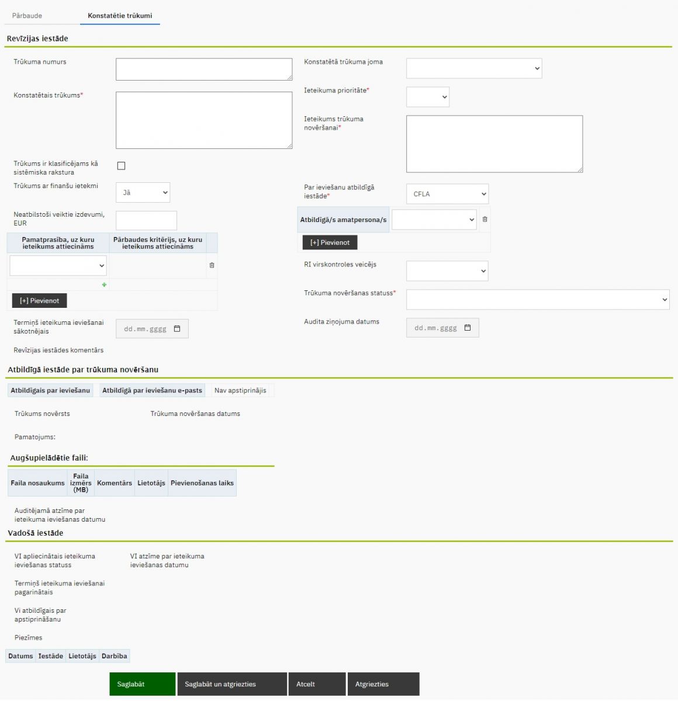Click the Trūkuma numurs text field
This screenshot has height=701, width=678.
(x=203, y=69)
